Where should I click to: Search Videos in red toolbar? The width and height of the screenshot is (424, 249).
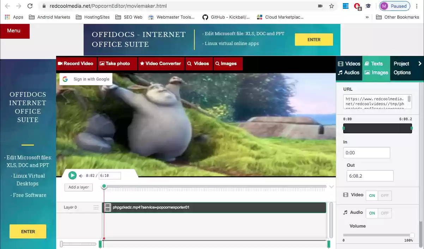coord(199,64)
